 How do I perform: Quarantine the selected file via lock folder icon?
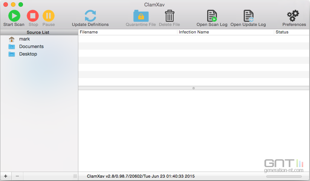pyautogui.click(x=141, y=16)
